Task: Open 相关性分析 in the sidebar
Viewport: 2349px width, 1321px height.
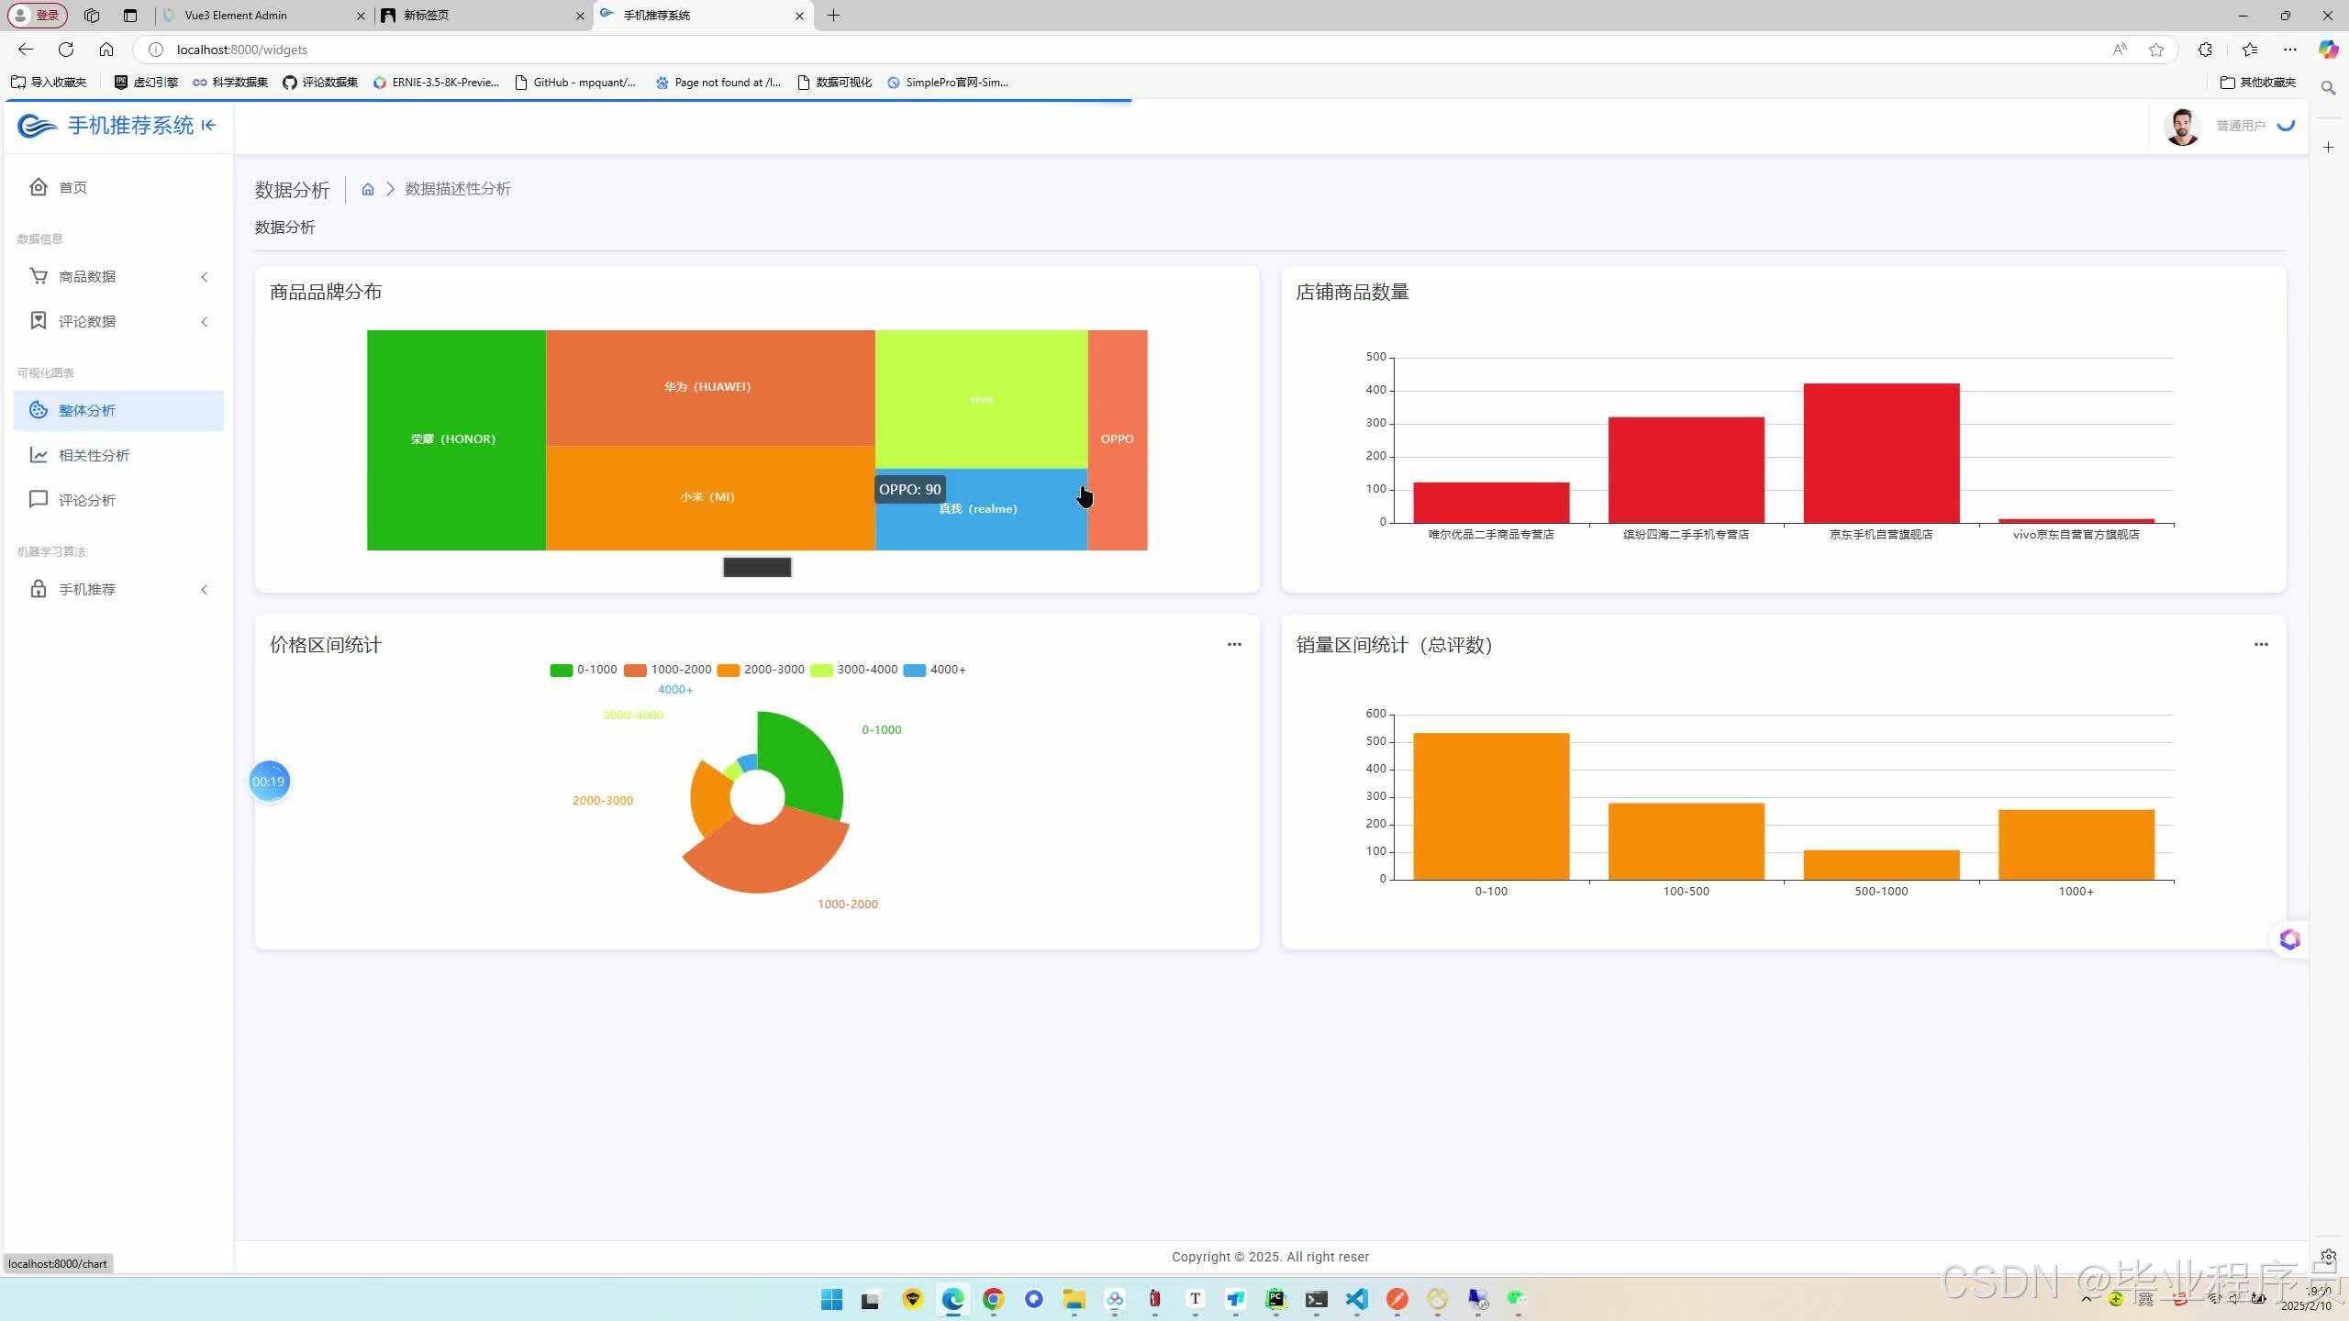Action: click(x=117, y=455)
